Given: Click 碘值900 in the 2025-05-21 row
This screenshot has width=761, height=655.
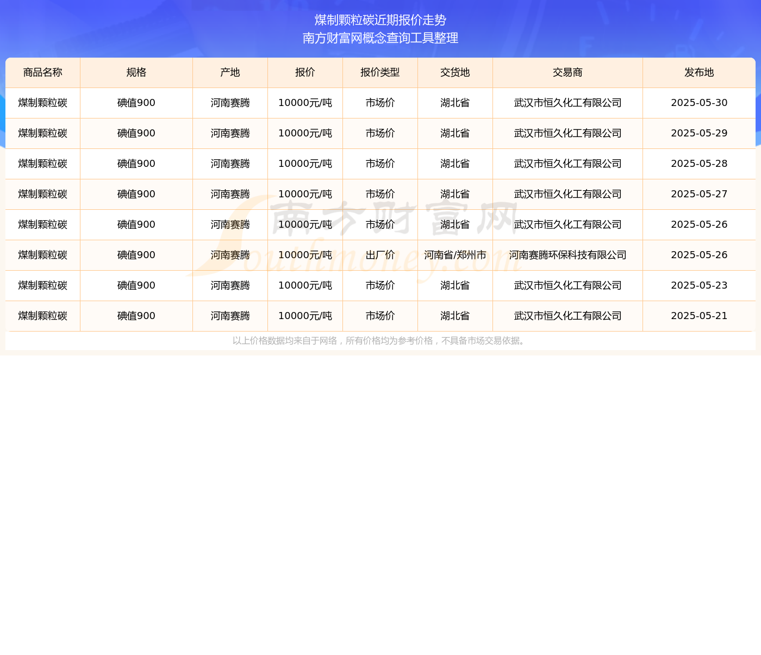Looking at the screenshot, I should 136,316.
